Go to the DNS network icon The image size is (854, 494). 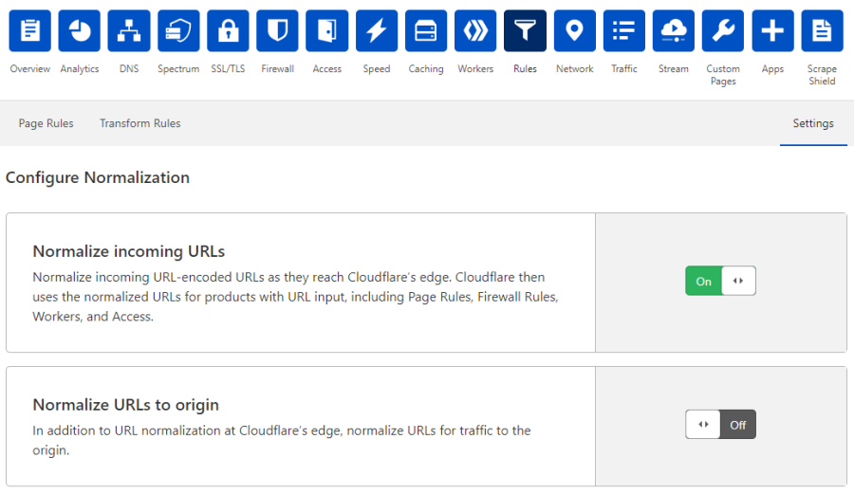129,30
